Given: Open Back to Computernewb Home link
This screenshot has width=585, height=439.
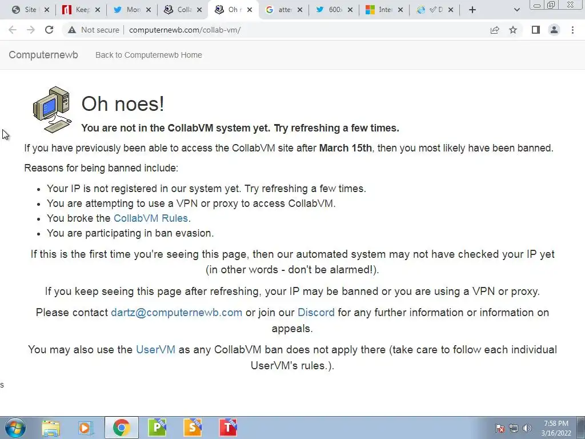Looking at the screenshot, I should [149, 55].
